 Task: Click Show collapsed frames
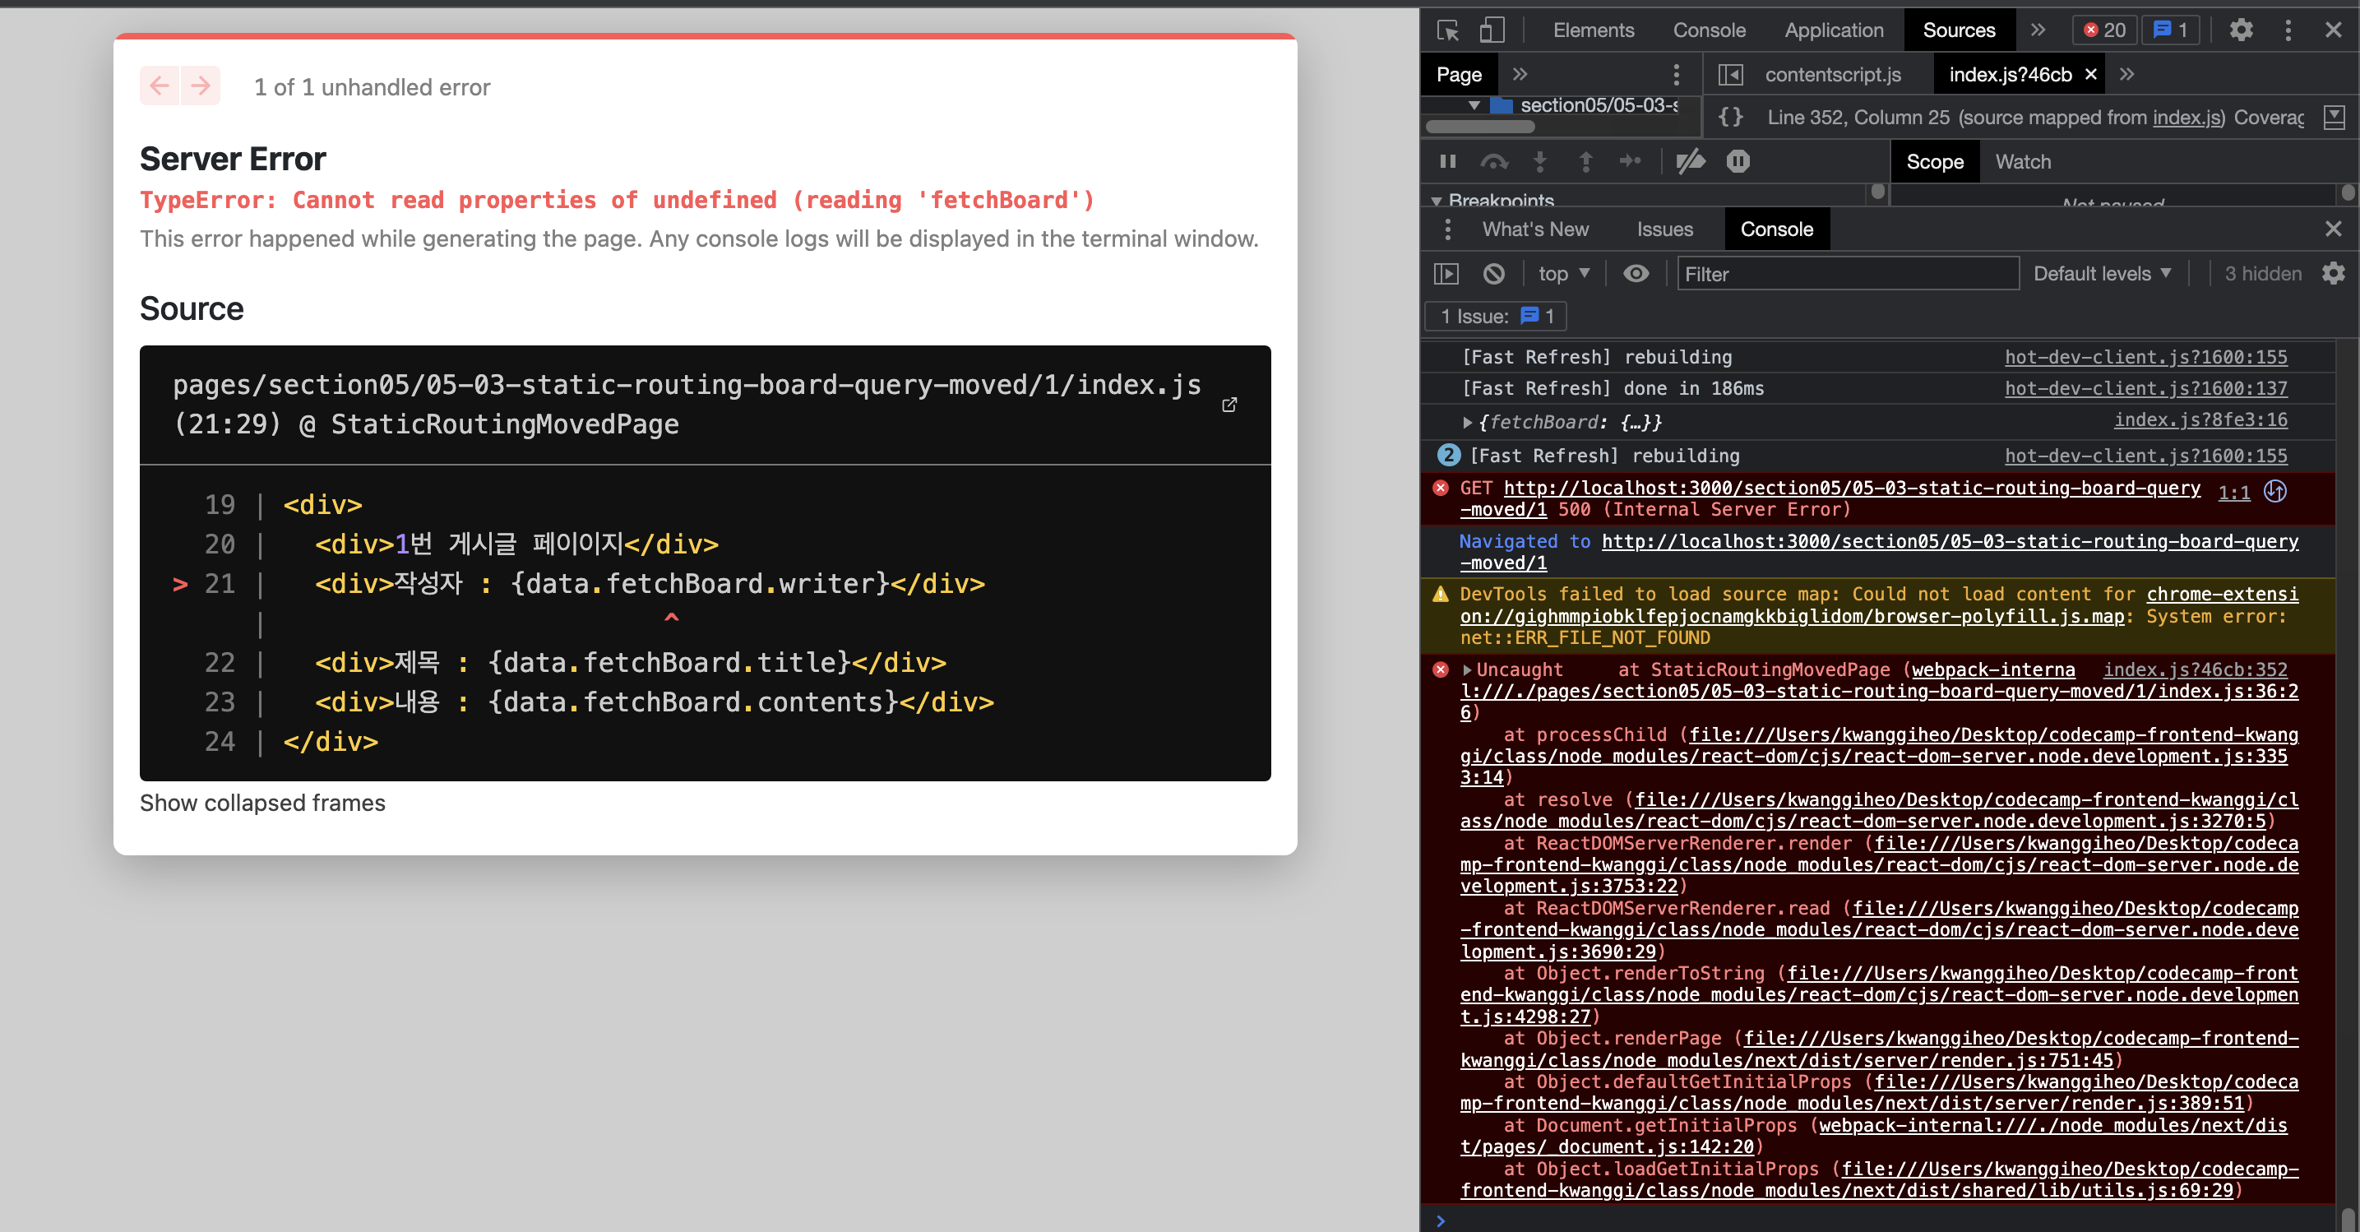click(262, 804)
